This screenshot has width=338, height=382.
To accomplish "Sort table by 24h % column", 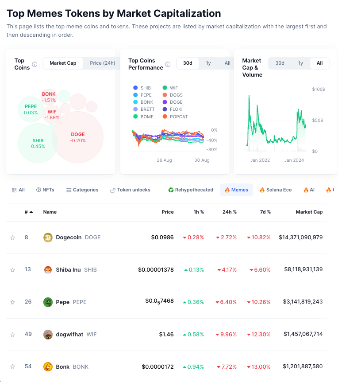I will (x=229, y=212).
